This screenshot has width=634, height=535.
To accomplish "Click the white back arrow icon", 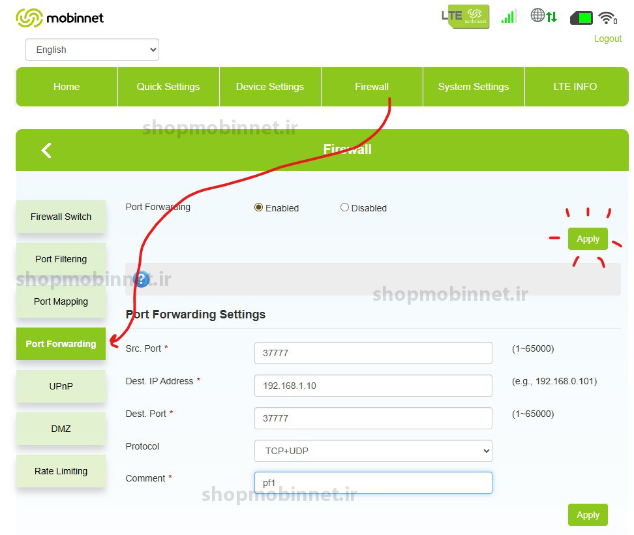I will click(46, 150).
